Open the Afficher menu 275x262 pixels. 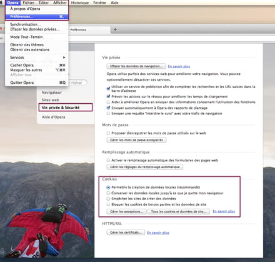click(x=60, y=3)
